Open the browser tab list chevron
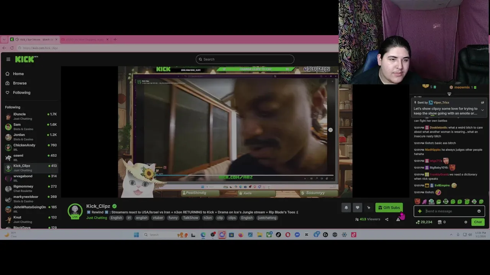Viewport: 490px width, 275px height. tap(4, 39)
